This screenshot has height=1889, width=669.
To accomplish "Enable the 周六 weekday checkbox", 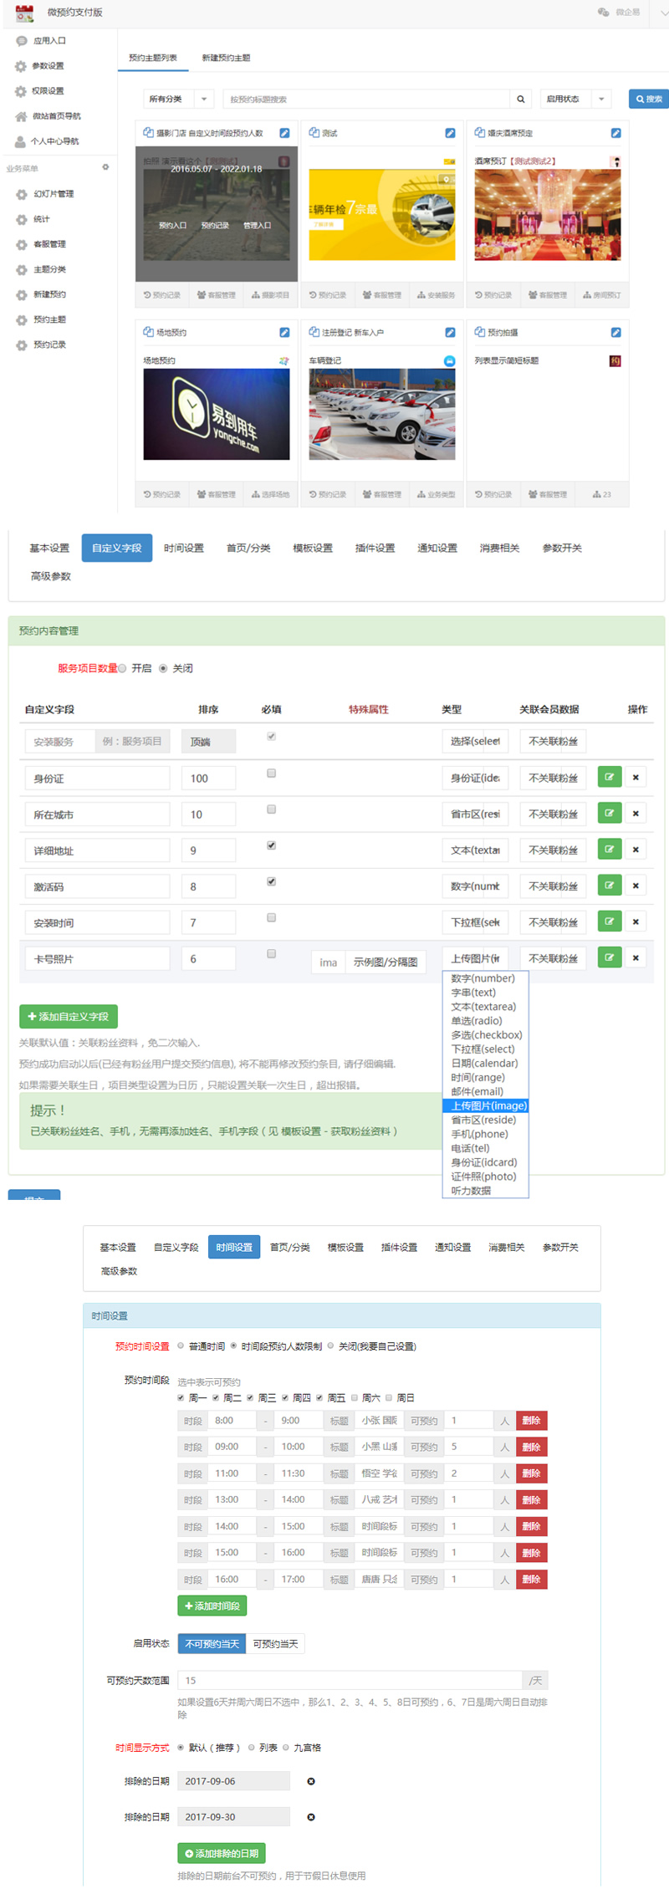I will click(x=355, y=1397).
